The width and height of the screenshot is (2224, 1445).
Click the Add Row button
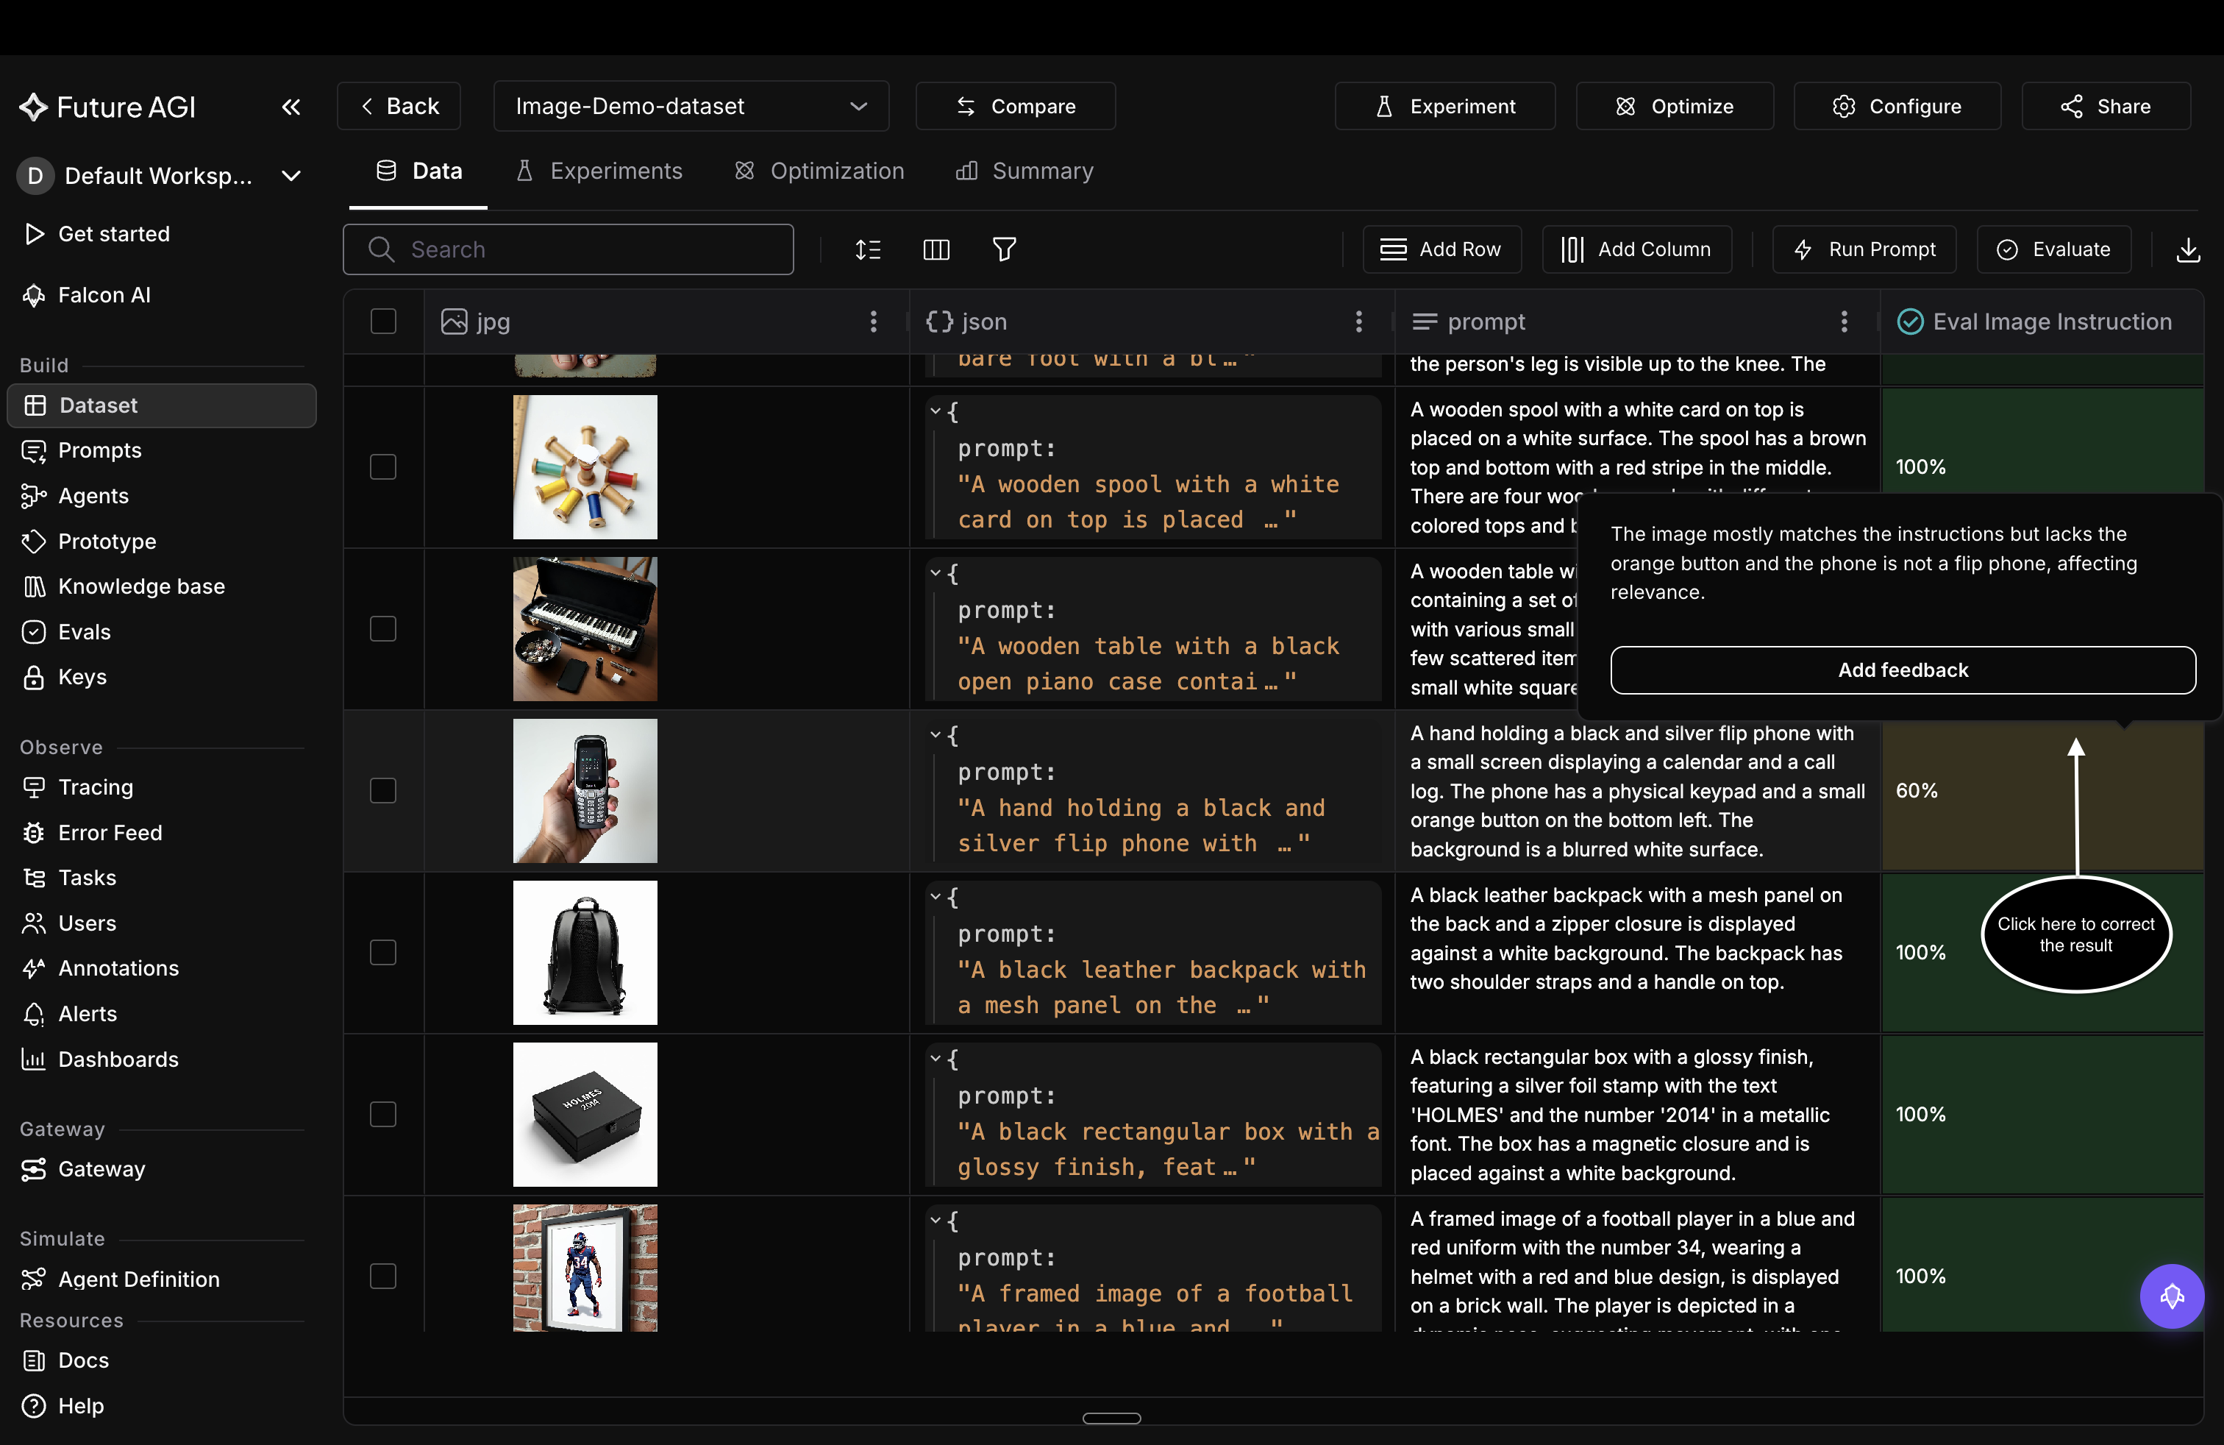pyautogui.click(x=1442, y=249)
